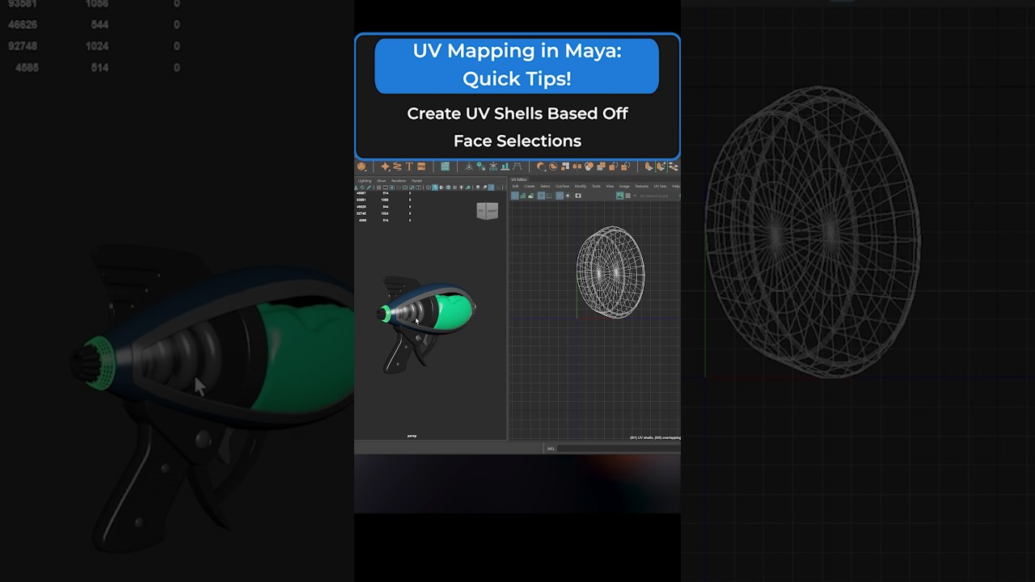Open the No texture found dropdown
The width and height of the screenshot is (1035, 582).
[653, 196]
